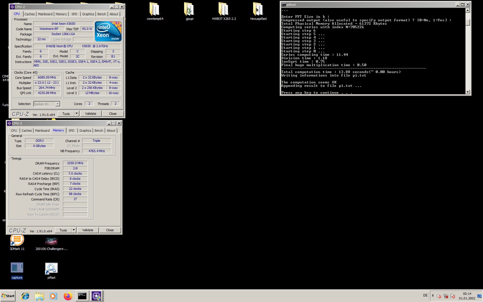This screenshot has width=483, height=302.
Task: Switch to the command prompt taskbar item
Action: click(x=82, y=296)
